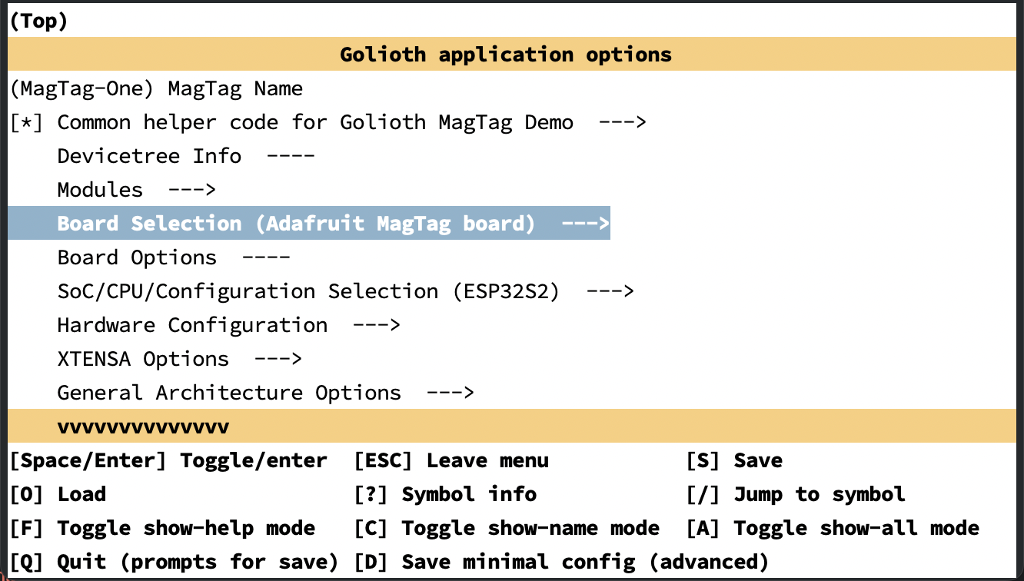Open the XTENSA Options submenu
The image size is (1024, 581).
click(177, 358)
